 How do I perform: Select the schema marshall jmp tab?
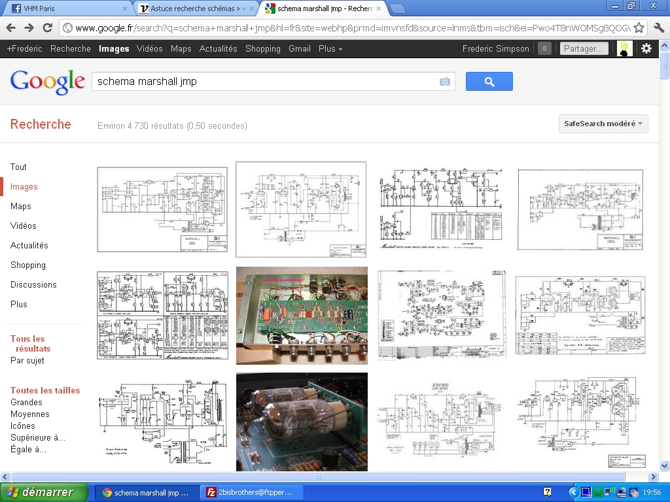pyautogui.click(x=323, y=8)
